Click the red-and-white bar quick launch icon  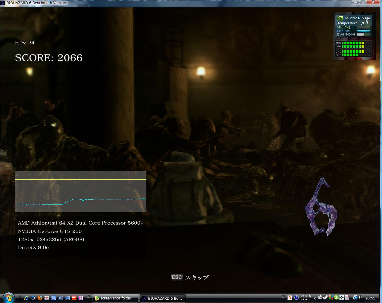click(74, 298)
